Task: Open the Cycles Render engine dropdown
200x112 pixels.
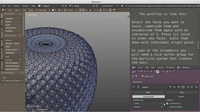Action: pos(109,6)
